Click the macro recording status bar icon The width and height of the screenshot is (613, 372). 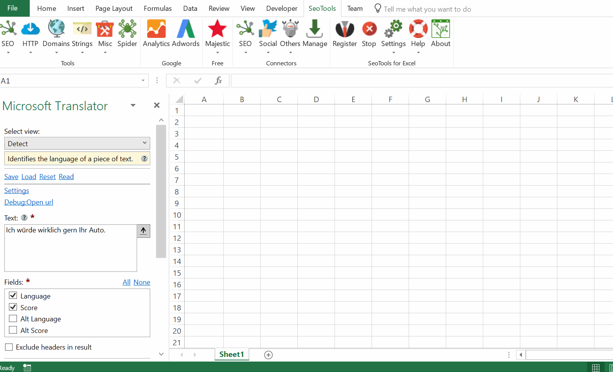click(x=27, y=367)
